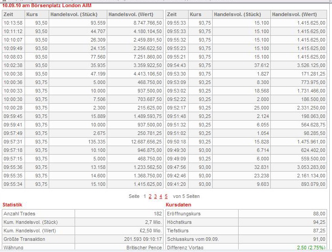Click the 77.560 volume cell
Image resolution: width=332 pixels, height=252 pixels.
pyautogui.click(x=78, y=57)
